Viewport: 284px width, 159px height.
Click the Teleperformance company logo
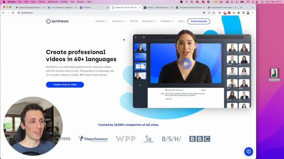93,139
